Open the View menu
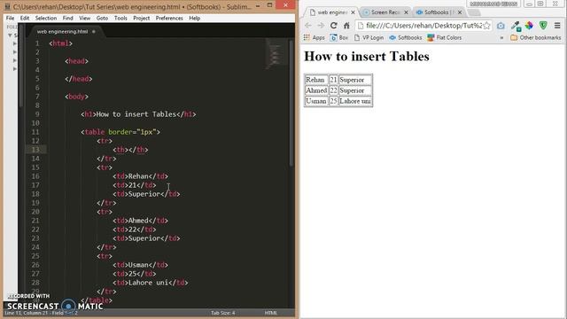Screen dimensions: 567x319 click(85, 18)
